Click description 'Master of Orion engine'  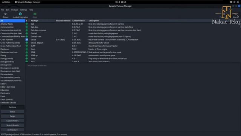point(98,49)
